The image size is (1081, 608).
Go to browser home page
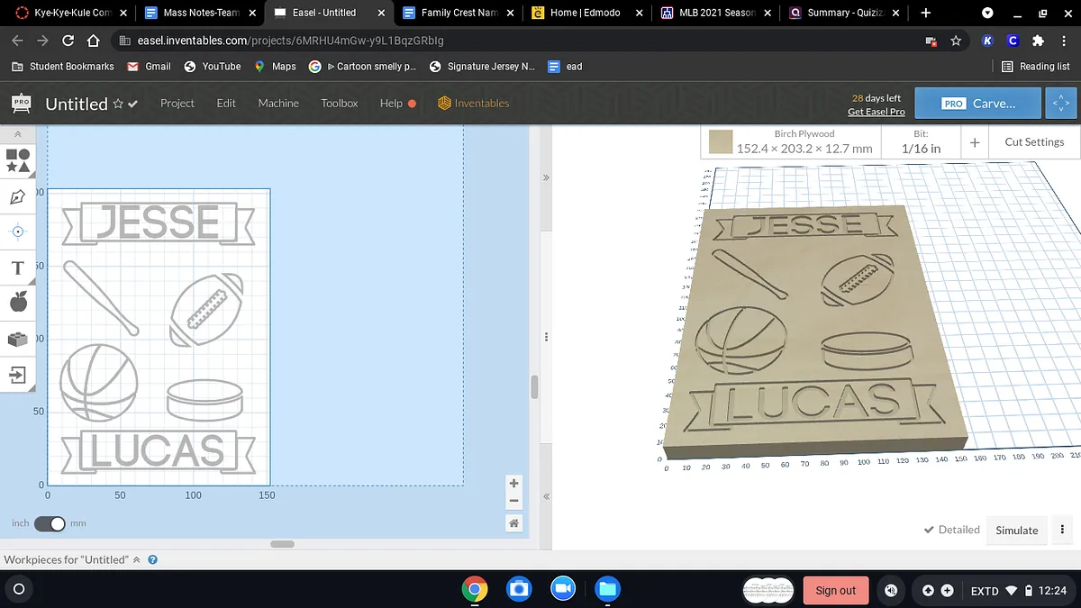tap(93, 41)
